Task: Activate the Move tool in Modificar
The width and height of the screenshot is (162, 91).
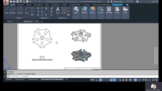Action: click(x=38, y=8)
